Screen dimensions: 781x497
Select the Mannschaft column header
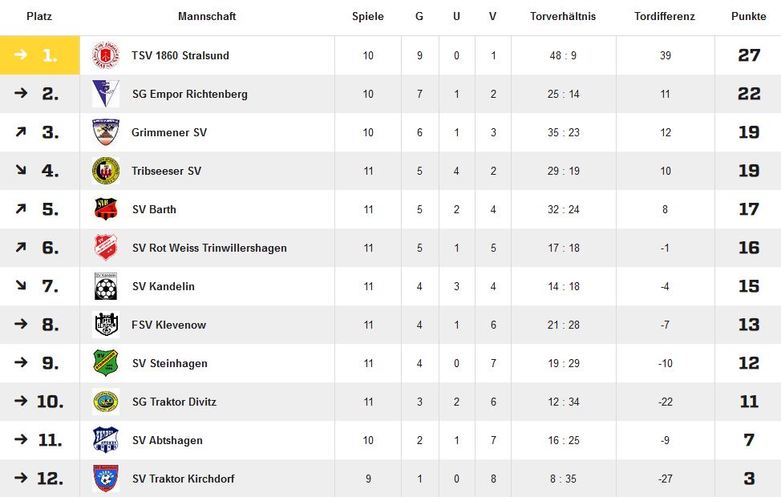tap(207, 17)
